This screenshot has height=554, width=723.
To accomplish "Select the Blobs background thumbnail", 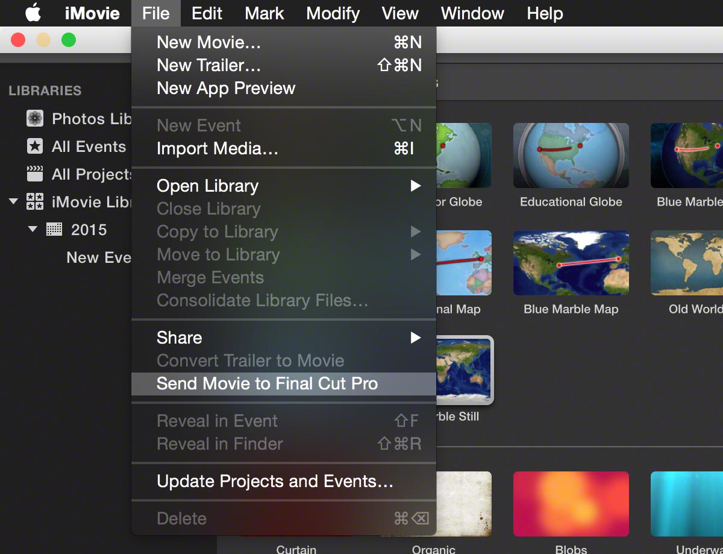I will point(571,504).
